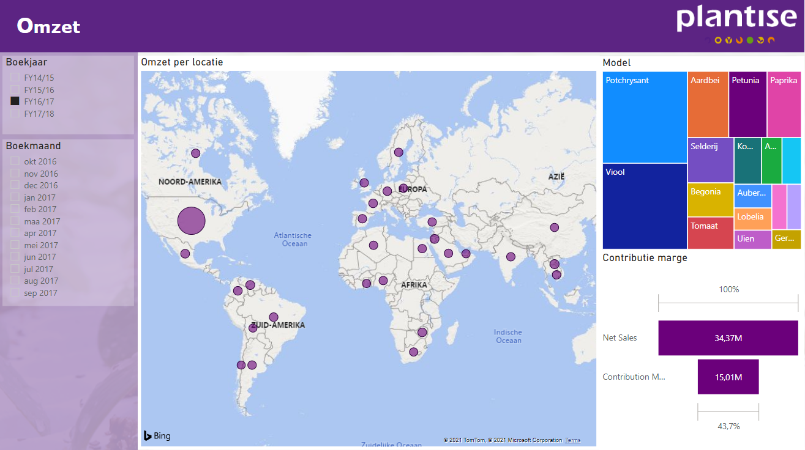Select the Aardbei treemap tile
Image resolution: width=805 pixels, height=450 pixels.
[708, 104]
